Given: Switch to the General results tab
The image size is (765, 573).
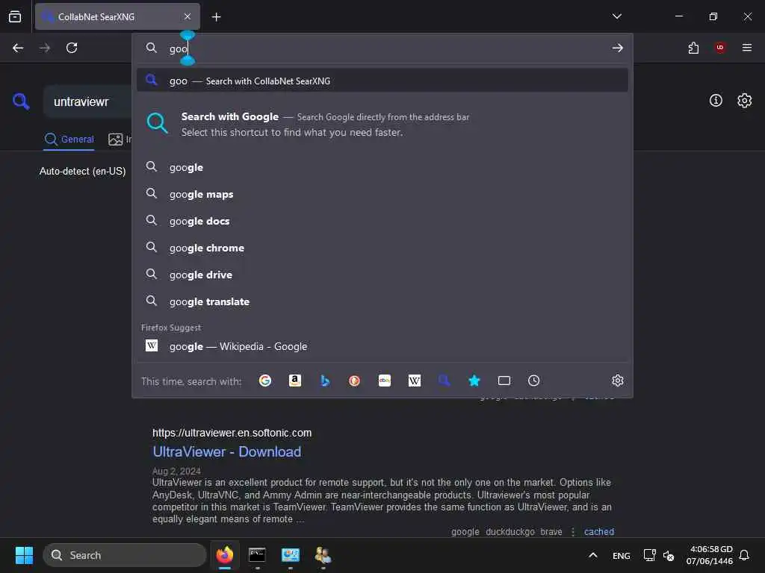Looking at the screenshot, I should pyautogui.click(x=69, y=140).
